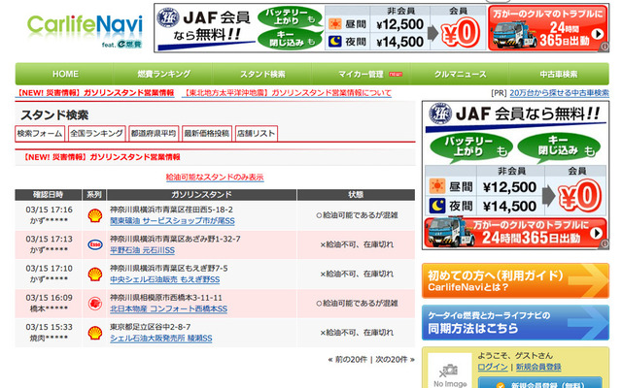
Task: Click the 新規会員登録 link
Action: pyautogui.click(x=538, y=367)
